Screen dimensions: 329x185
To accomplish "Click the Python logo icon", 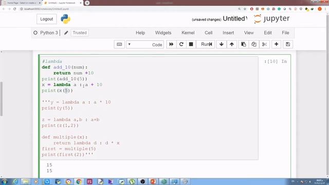I will point(65,19).
